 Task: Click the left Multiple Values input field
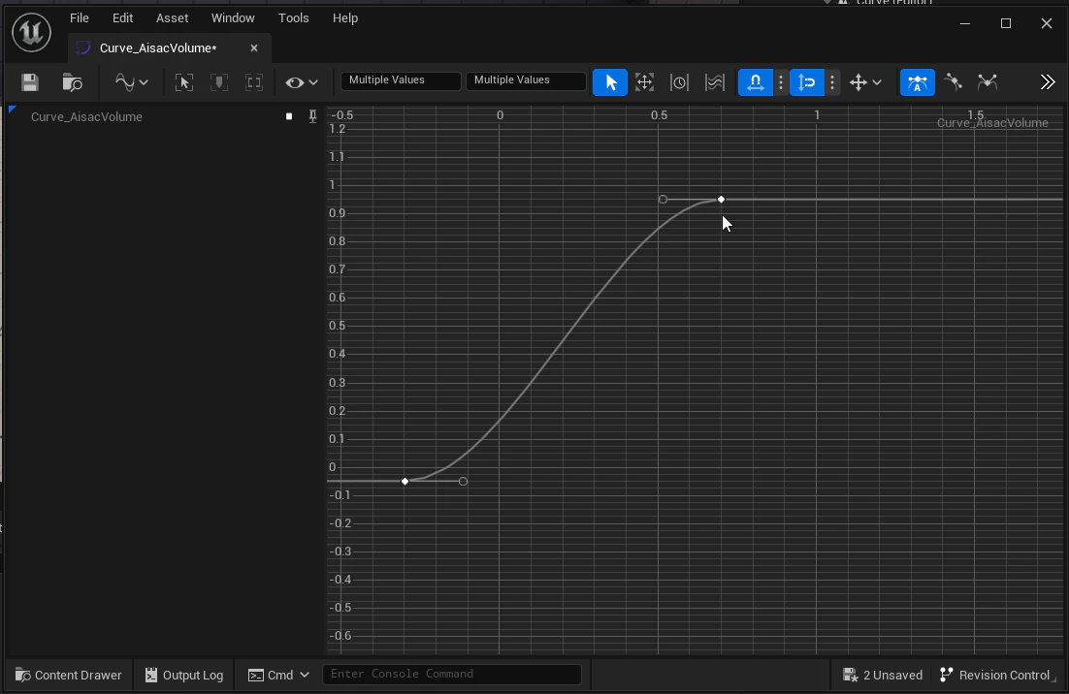pyautogui.click(x=401, y=80)
